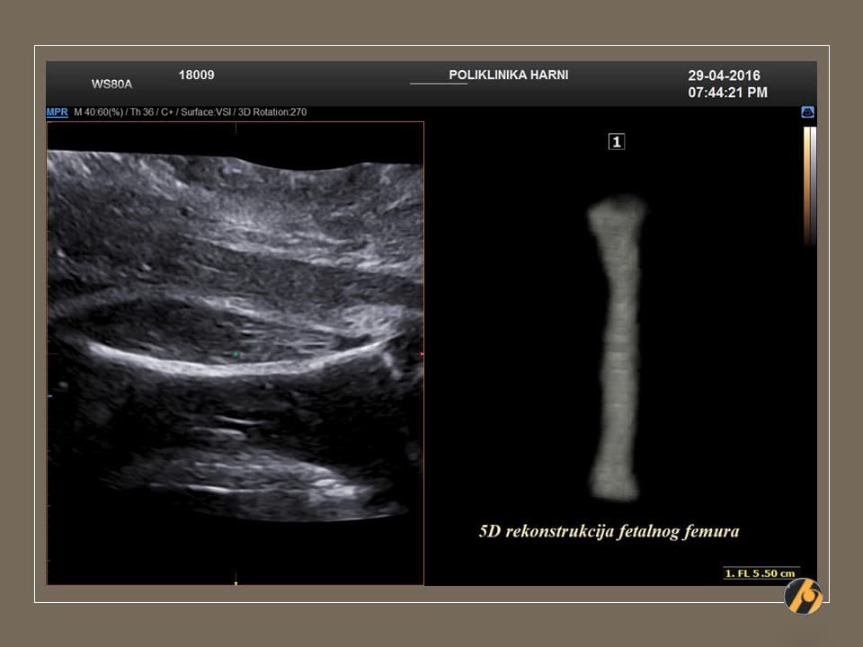This screenshot has height=647, width=863.
Task: Click the yellow marker at bottom of scan frame
Action: pos(236,582)
